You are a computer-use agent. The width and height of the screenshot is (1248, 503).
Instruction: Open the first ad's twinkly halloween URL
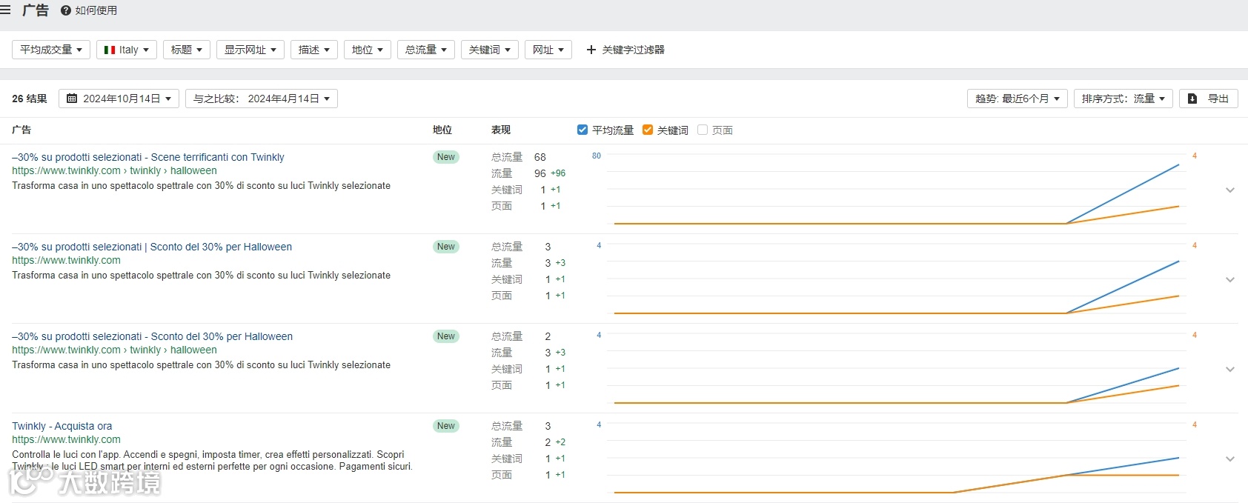(x=114, y=170)
